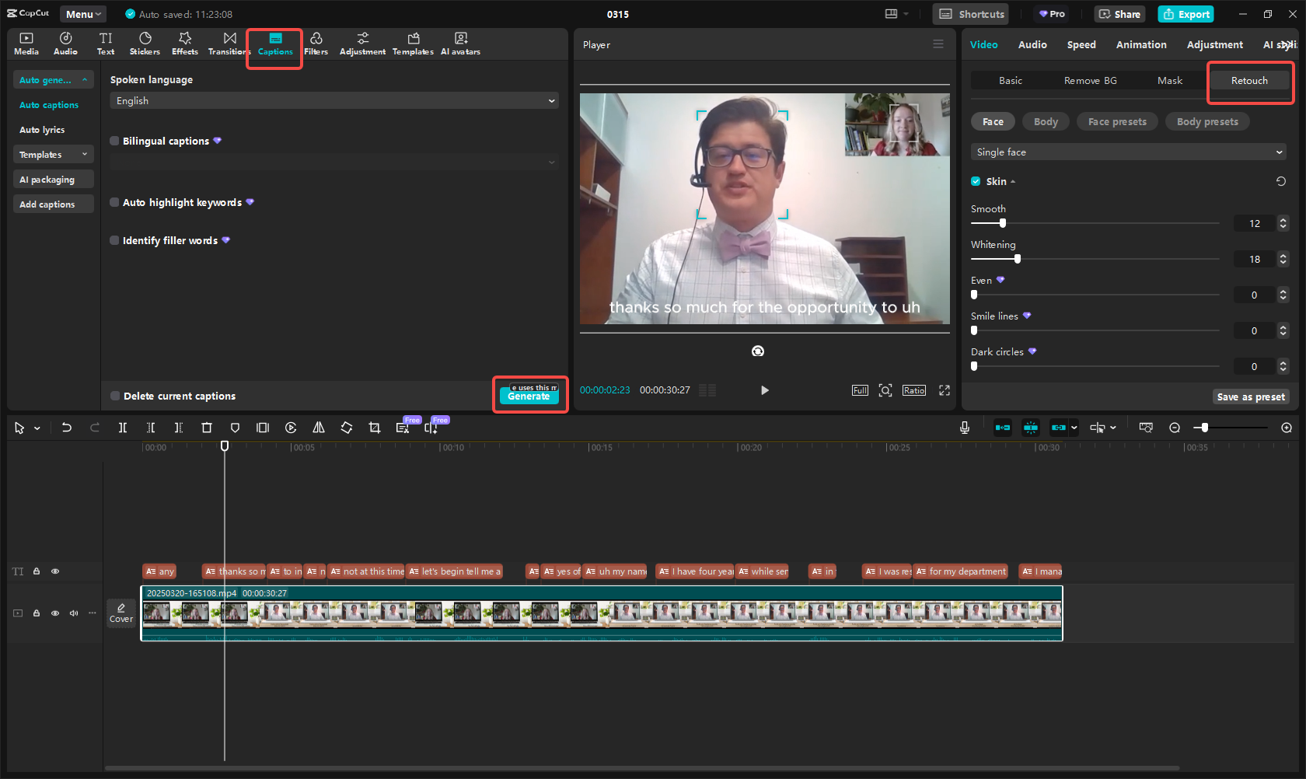The height and width of the screenshot is (779, 1306).
Task: Open the Spoken language dropdown
Action: (x=333, y=100)
